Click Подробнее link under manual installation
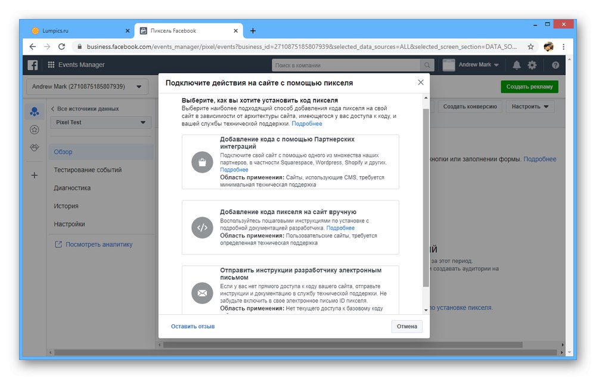The width and height of the screenshot is (596, 379). point(340,228)
